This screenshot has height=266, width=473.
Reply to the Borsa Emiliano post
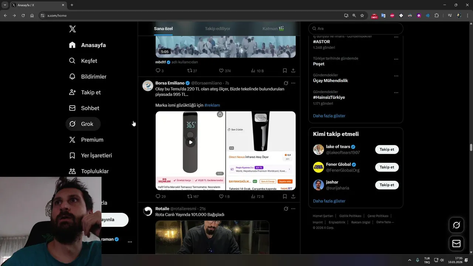(x=158, y=197)
